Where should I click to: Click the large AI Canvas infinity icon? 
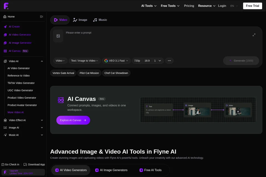pyautogui.click(x=61, y=100)
